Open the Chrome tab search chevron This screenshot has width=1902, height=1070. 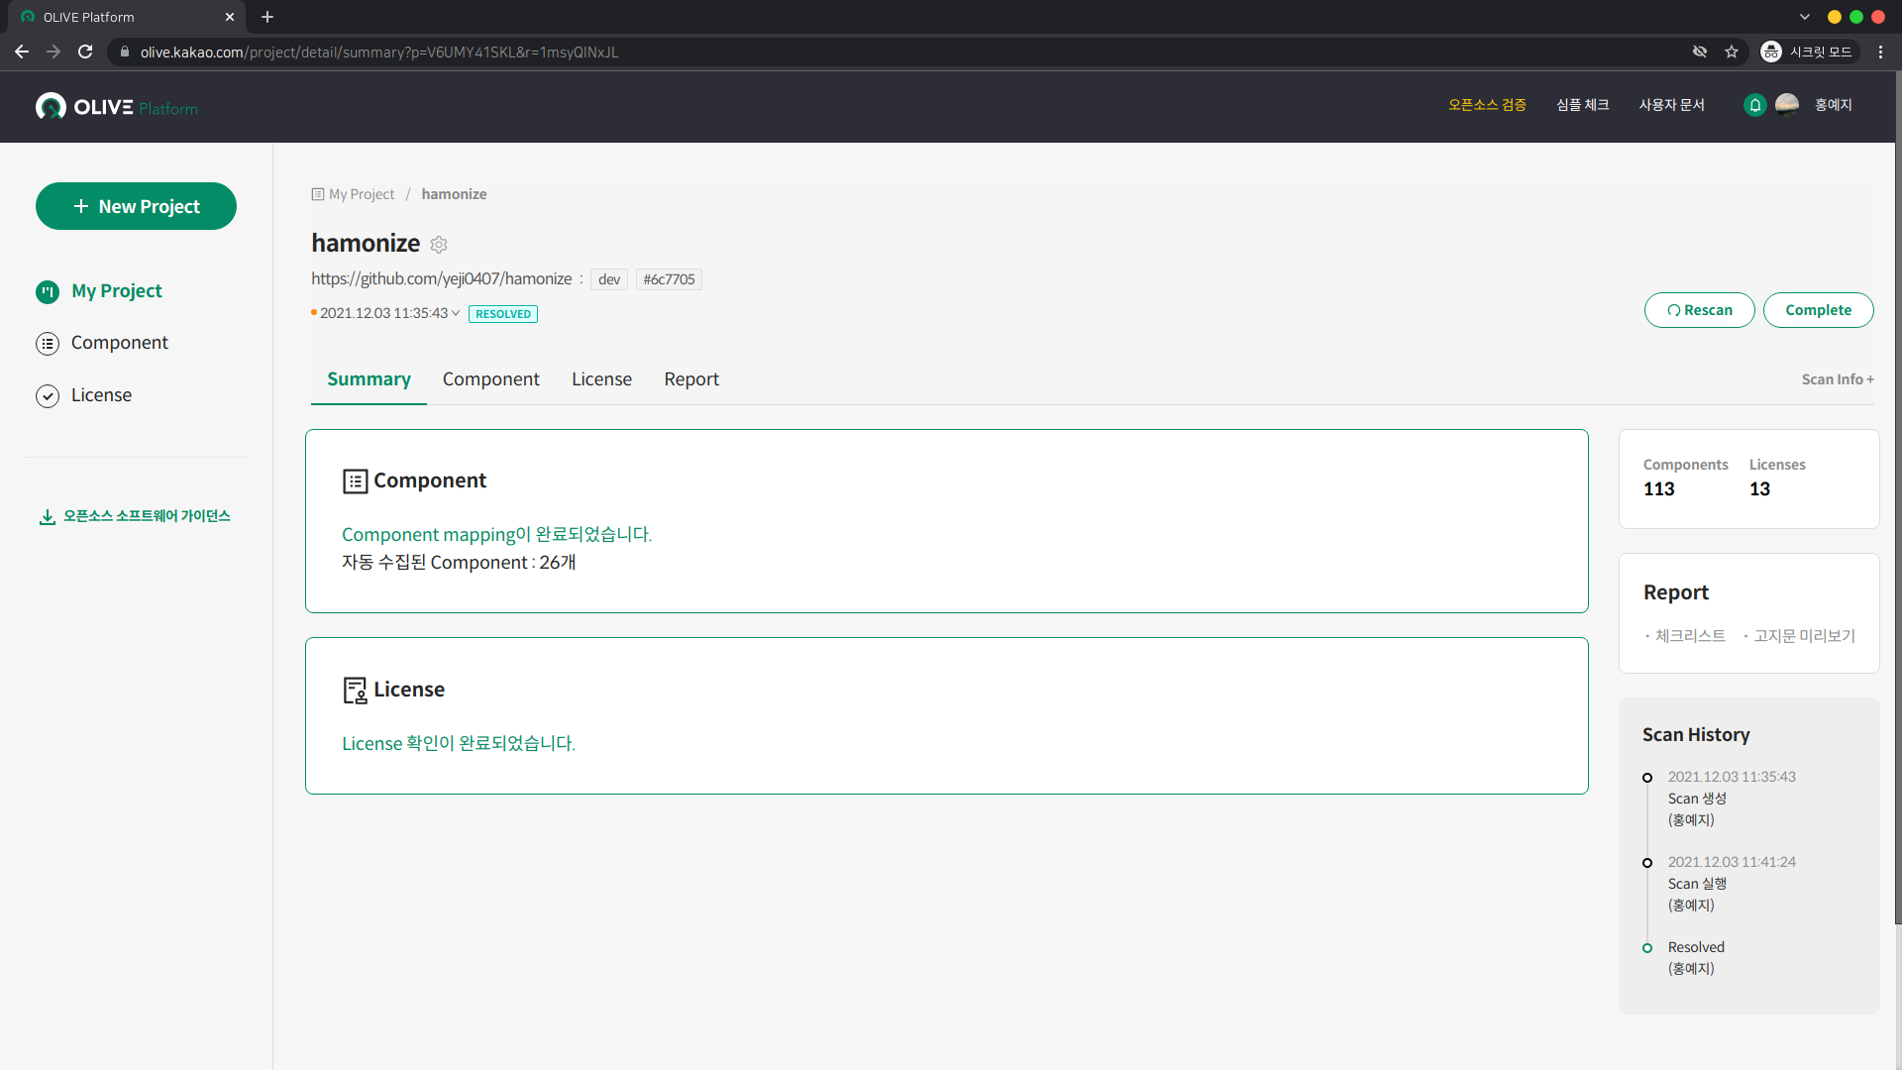tap(1805, 17)
